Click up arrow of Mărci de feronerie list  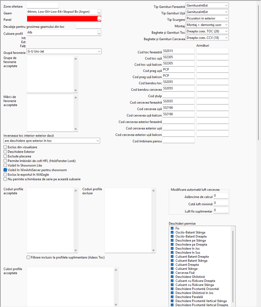76,97
